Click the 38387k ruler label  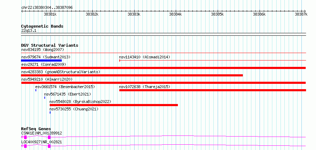301,14
